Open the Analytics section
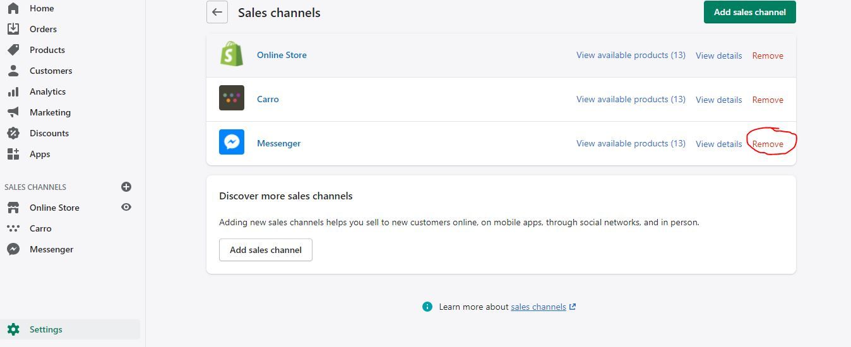851x347 pixels. tap(47, 91)
